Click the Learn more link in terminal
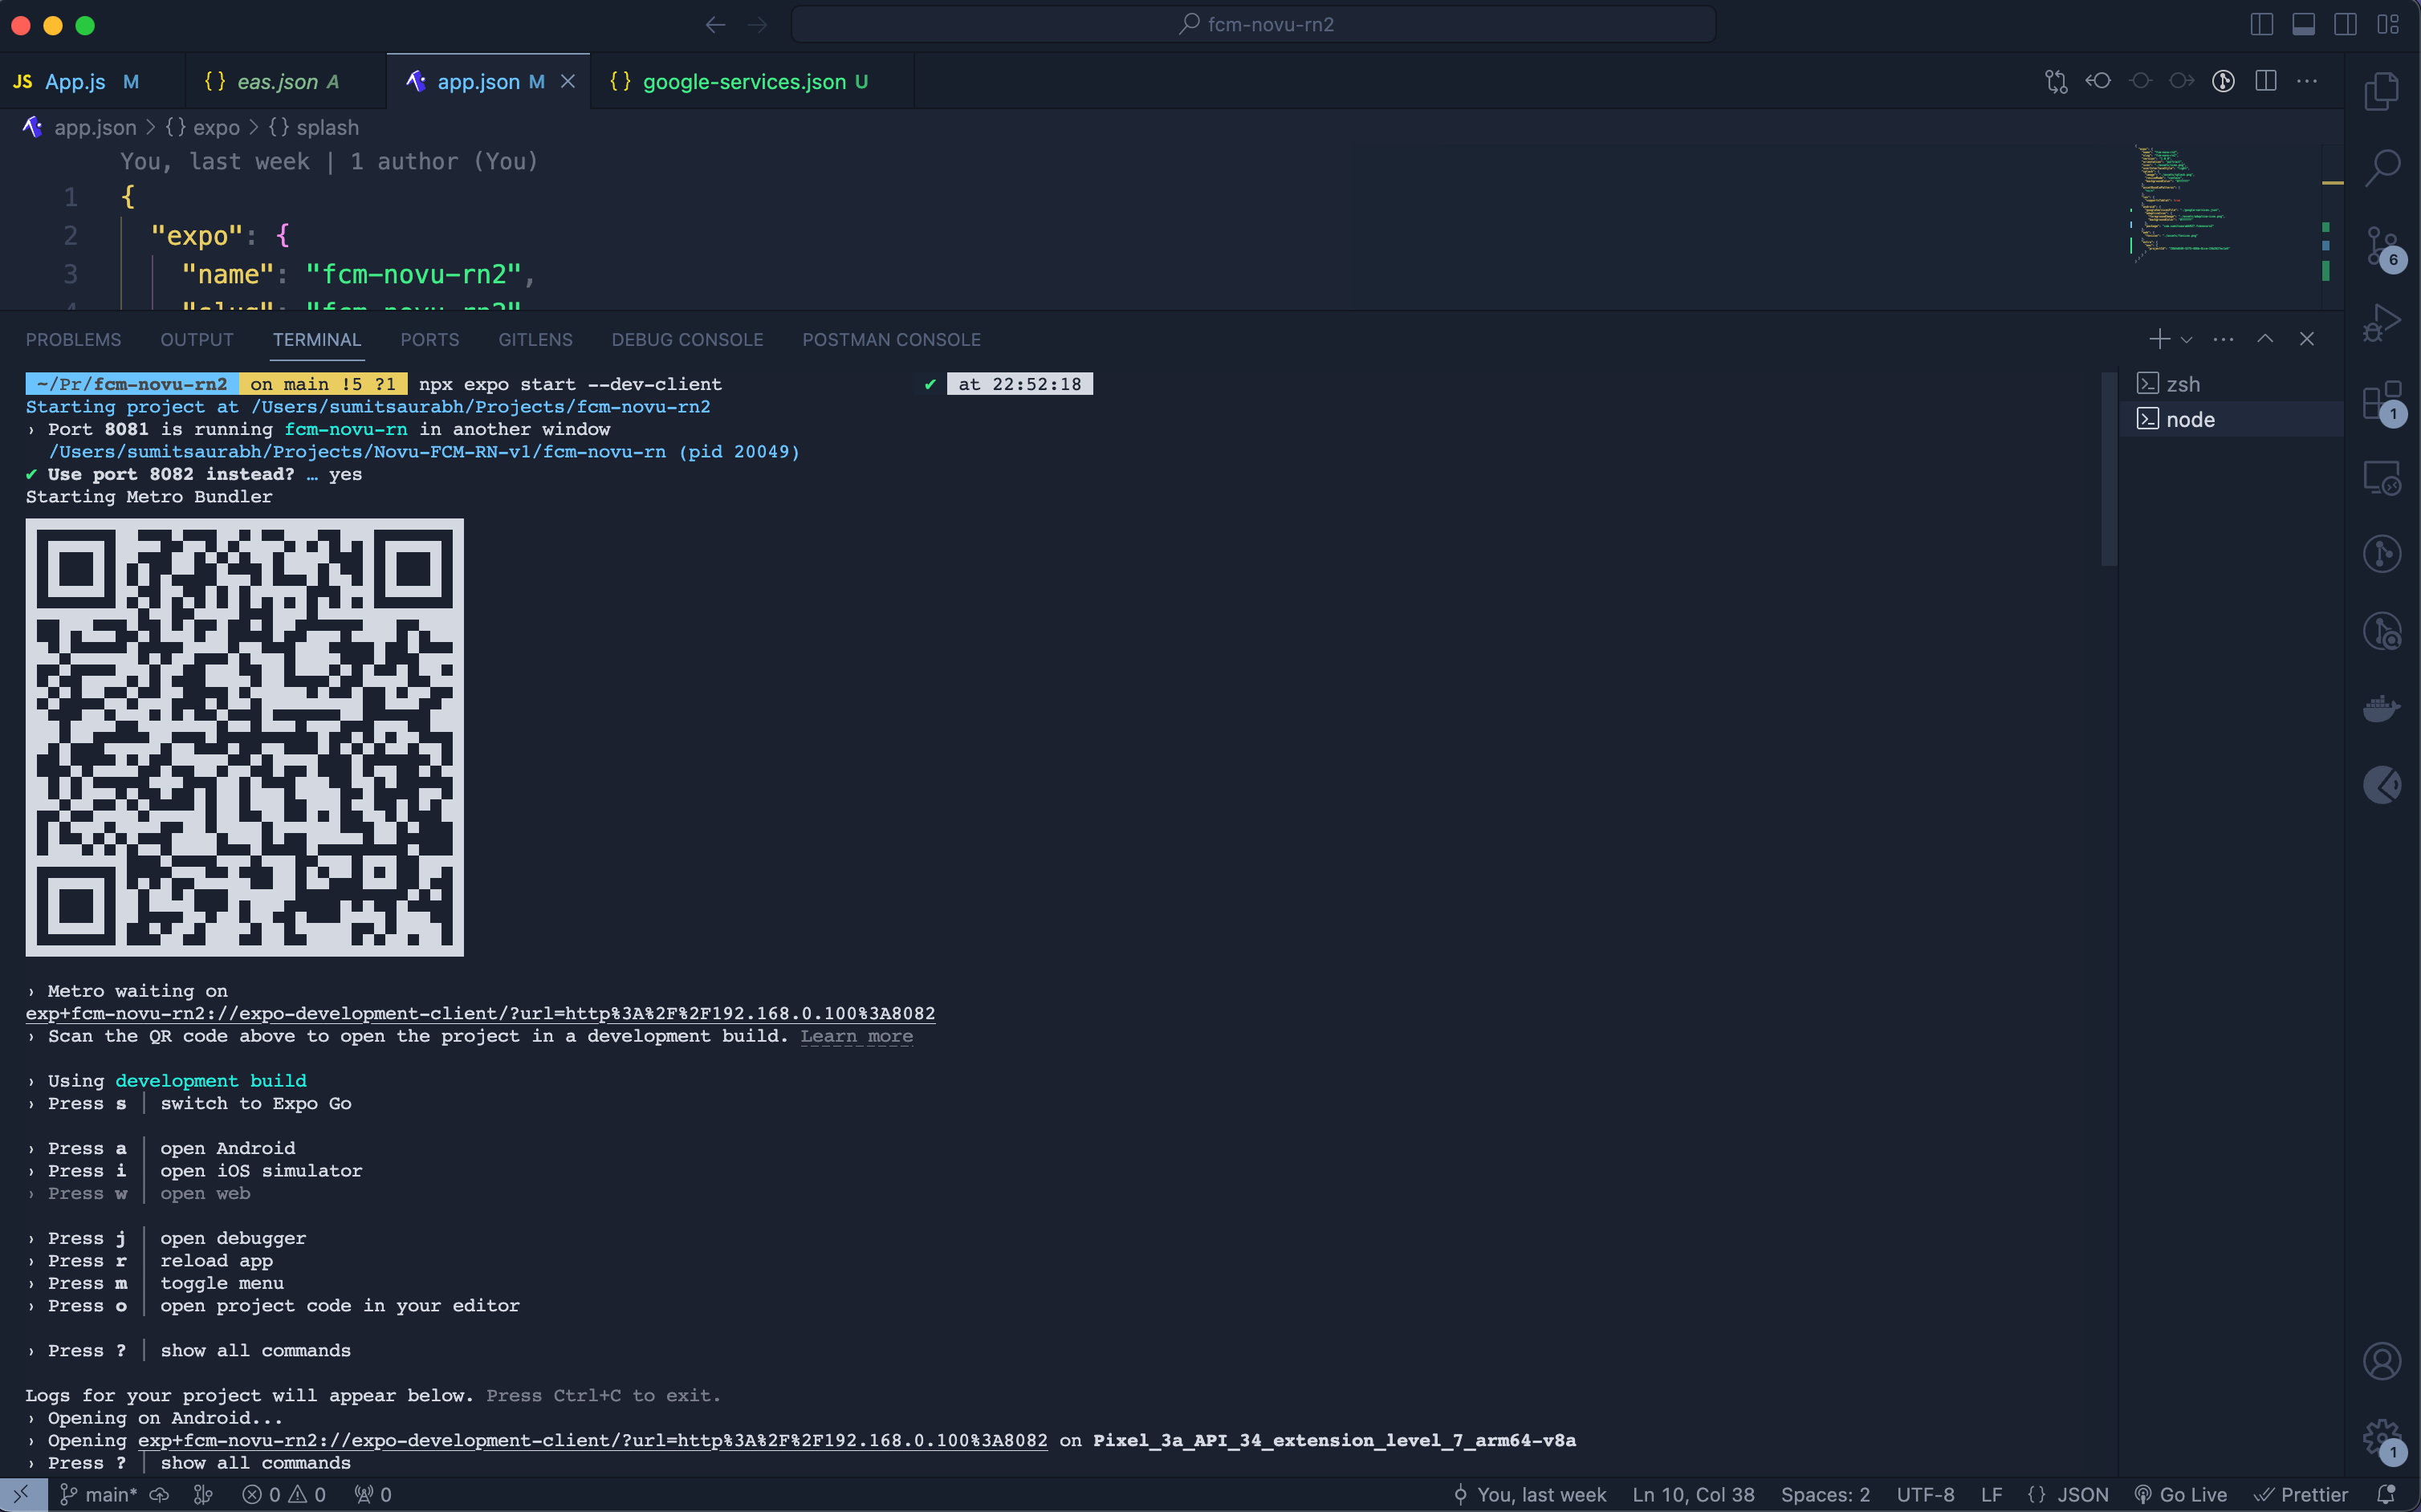Image resolution: width=2421 pixels, height=1512 pixels. click(x=856, y=1036)
